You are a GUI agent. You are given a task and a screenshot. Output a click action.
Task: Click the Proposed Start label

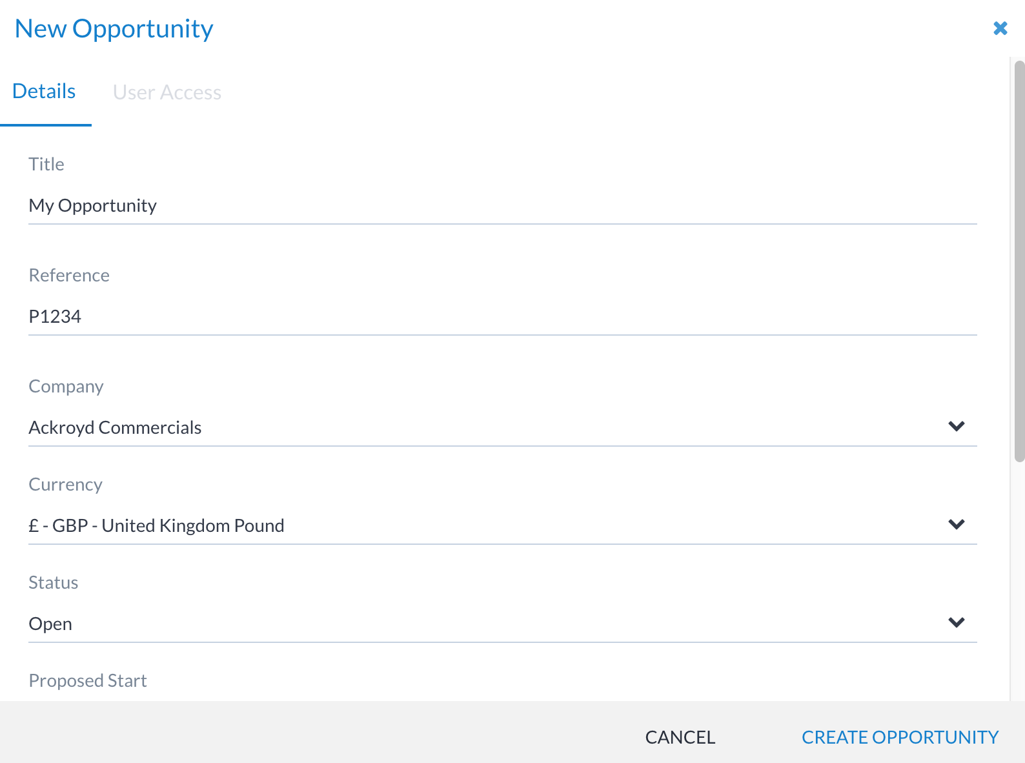click(88, 680)
